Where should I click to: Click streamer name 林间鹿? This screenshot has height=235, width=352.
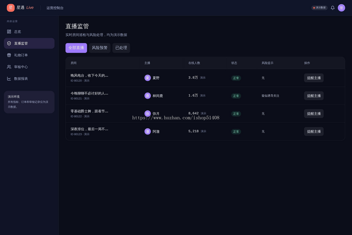158,96
